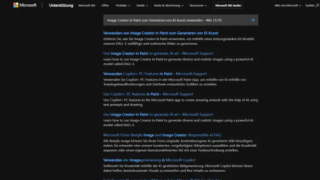Open the Unterstützung home link
This screenshot has height=180, width=320.
(x=61, y=6)
